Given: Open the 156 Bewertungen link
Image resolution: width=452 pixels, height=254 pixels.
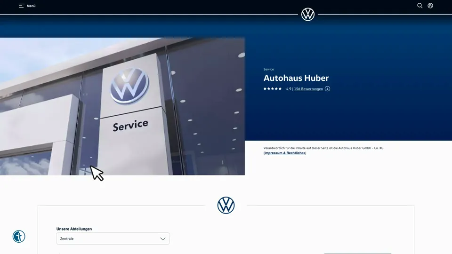Looking at the screenshot, I should click(x=308, y=89).
